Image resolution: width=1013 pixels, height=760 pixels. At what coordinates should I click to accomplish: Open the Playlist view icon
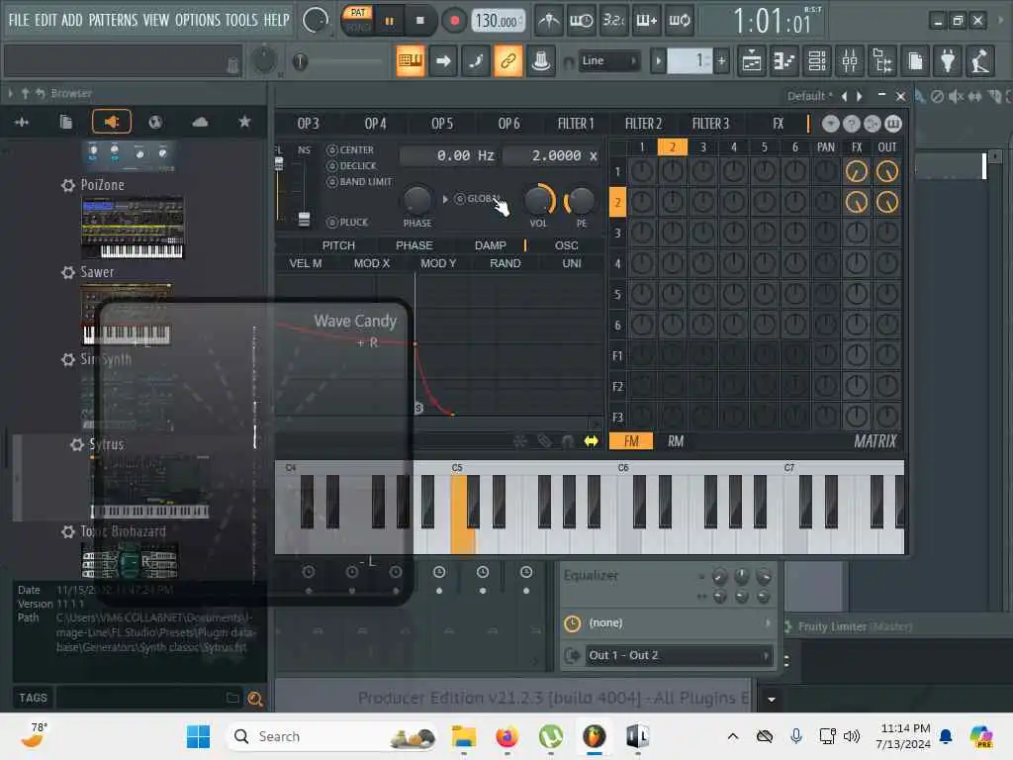(x=752, y=61)
